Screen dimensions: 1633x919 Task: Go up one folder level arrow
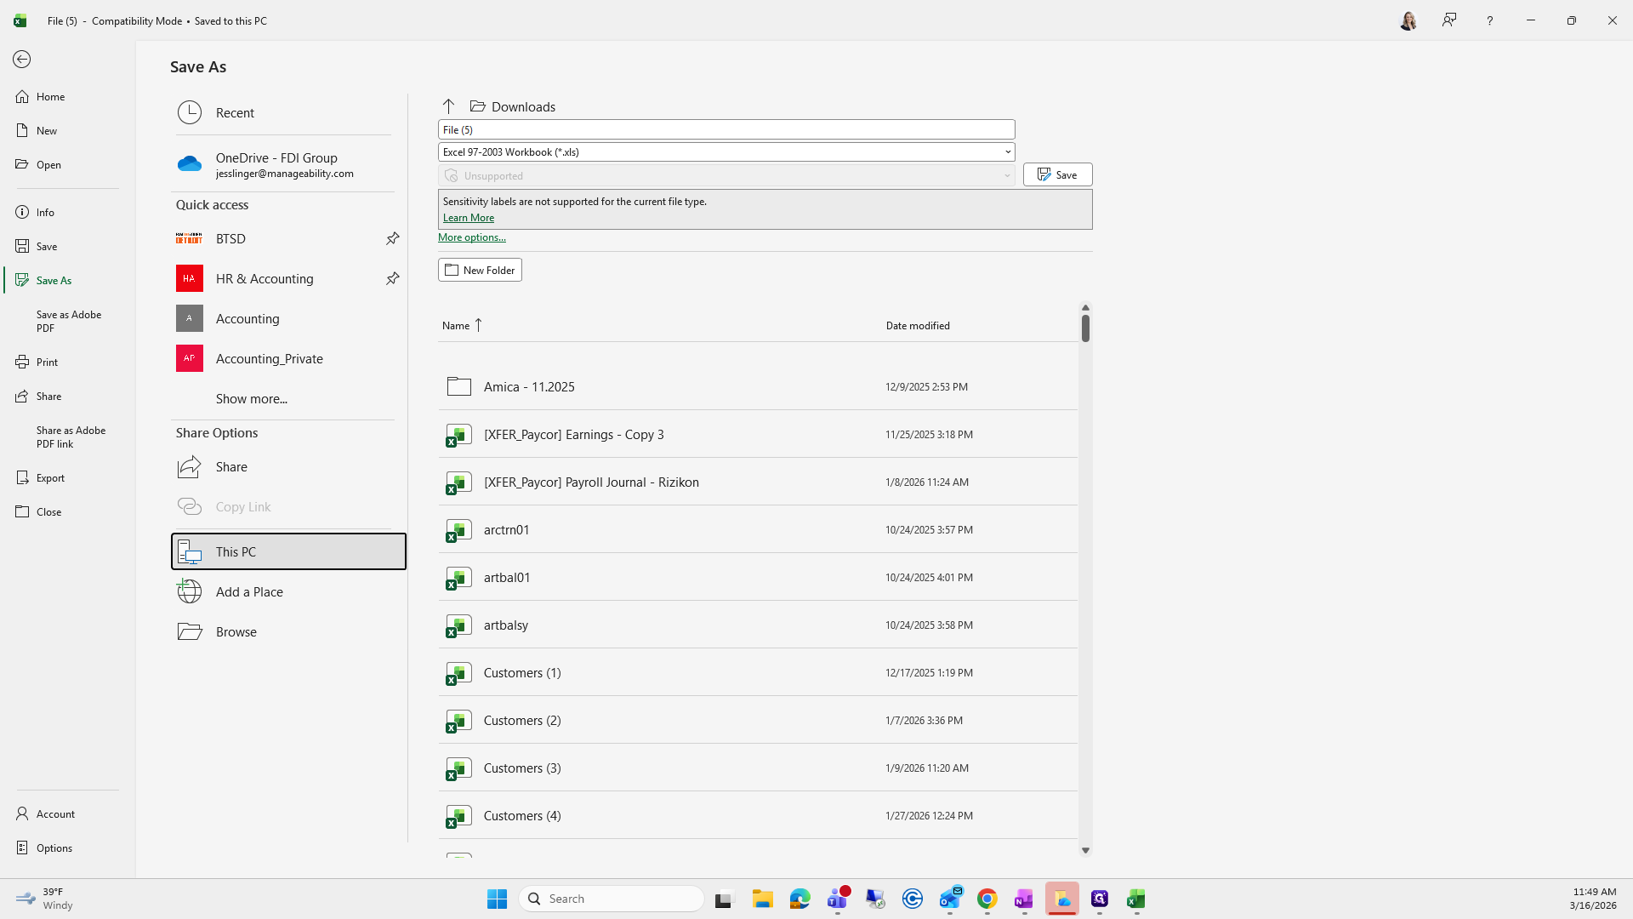tap(448, 106)
